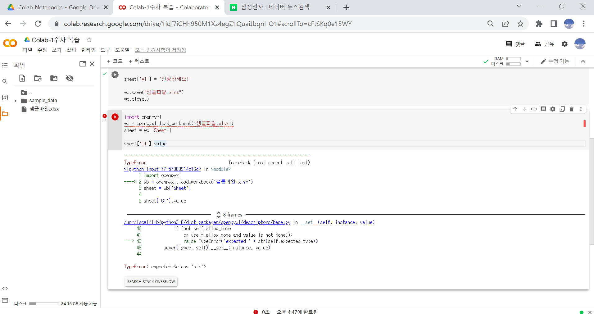Open Chrome zoom magnifier icon

[491, 24]
